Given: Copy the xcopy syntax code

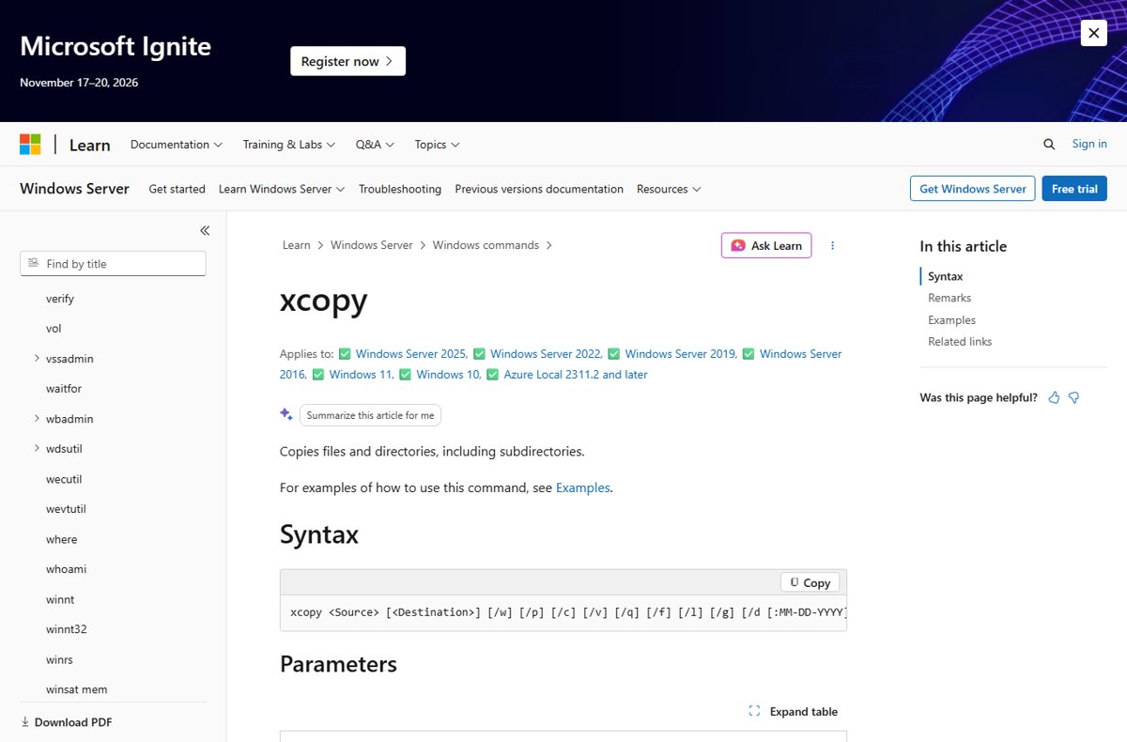Looking at the screenshot, I should click(x=810, y=582).
